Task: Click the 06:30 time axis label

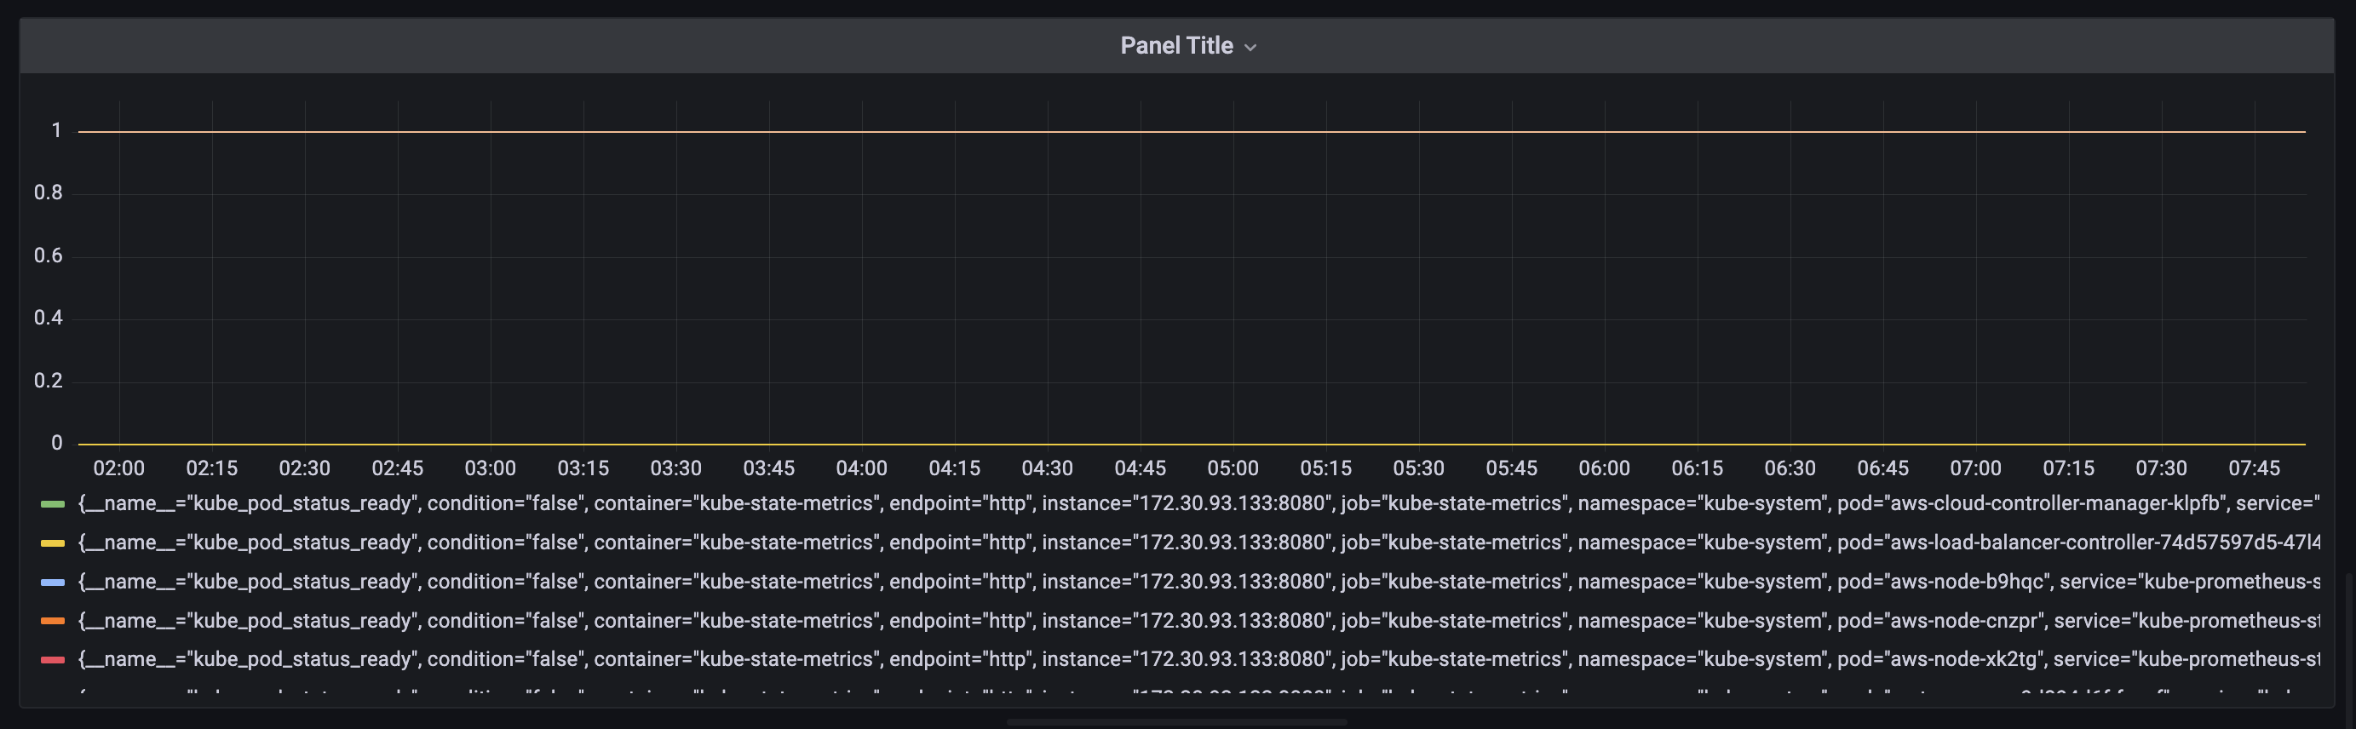Action: click(x=1790, y=468)
